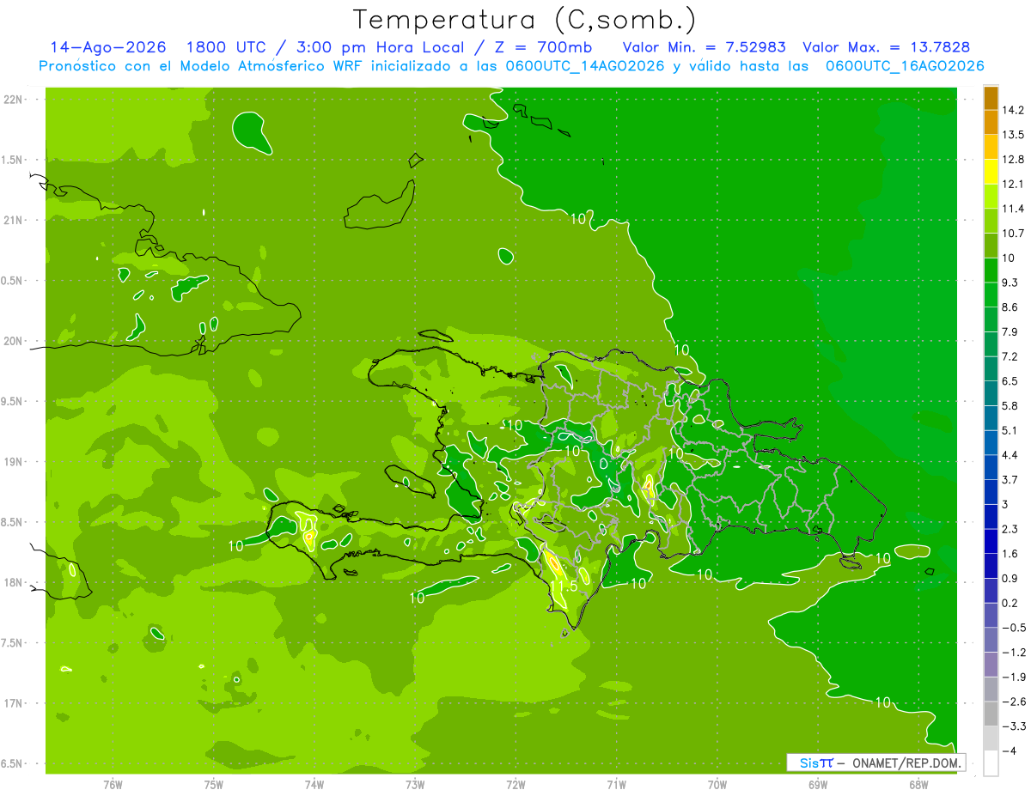Click the 73W longitude axis label
Image resolution: width=1031 pixels, height=796 pixels.
click(415, 785)
